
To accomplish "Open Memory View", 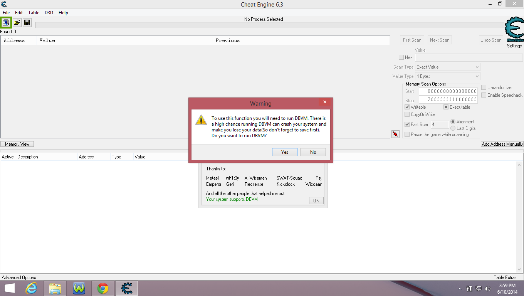I will [17, 144].
